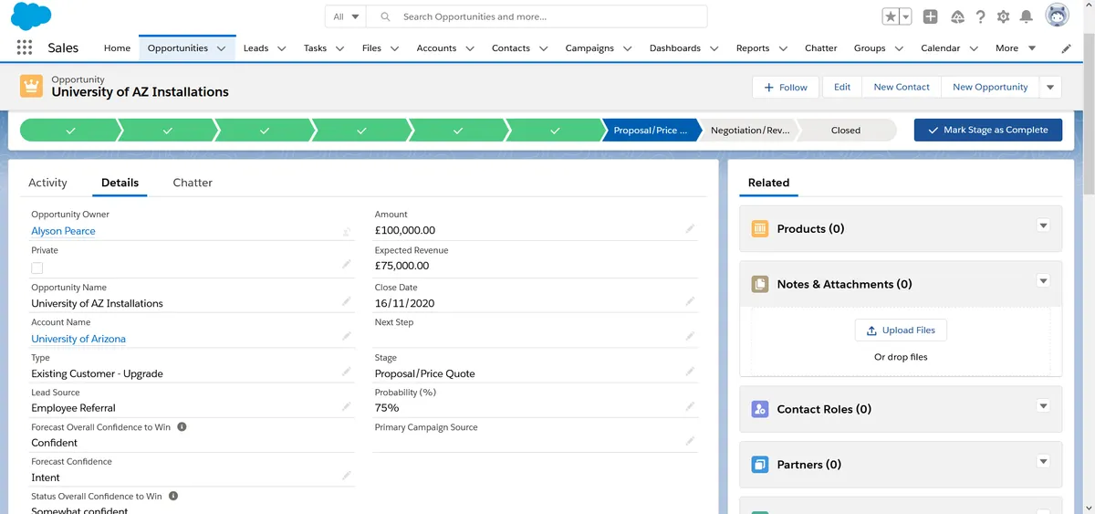Edit the Primary Campaign Source pencil icon

(x=690, y=441)
